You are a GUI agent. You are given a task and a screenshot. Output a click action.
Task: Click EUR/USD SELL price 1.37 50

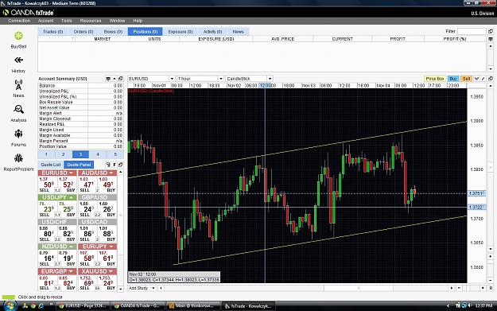tap(47, 185)
